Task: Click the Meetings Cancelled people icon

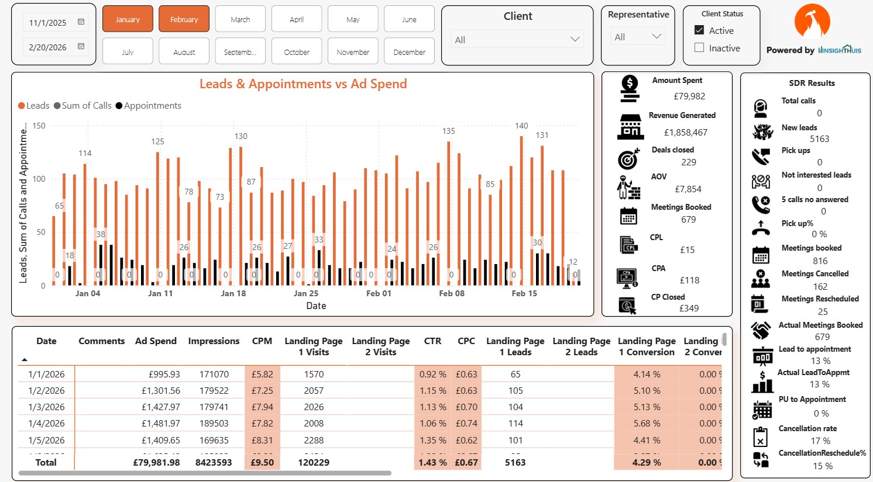Action: [x=761, y=279]
